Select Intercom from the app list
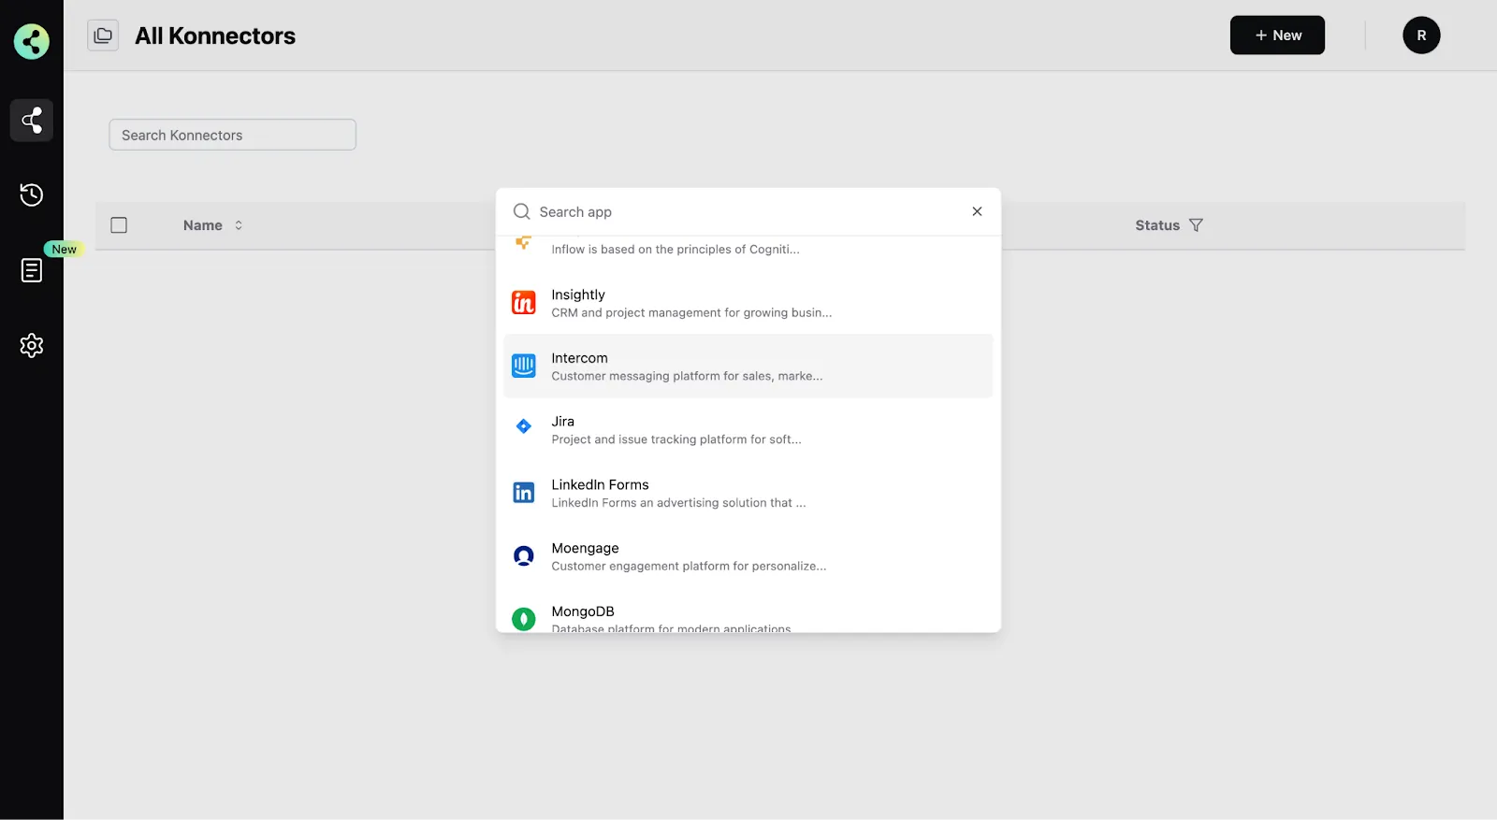 coord(748,367)
